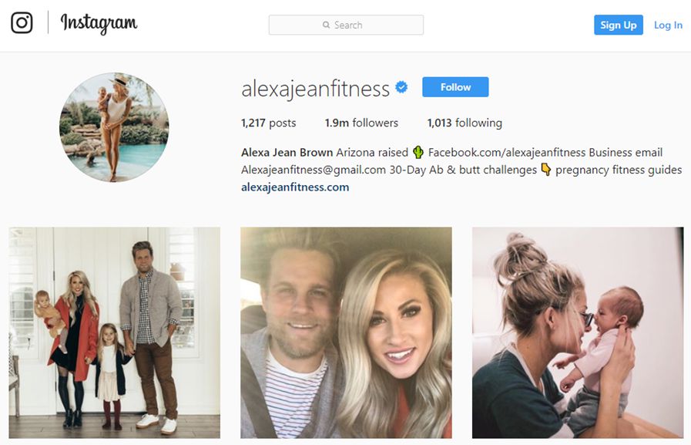Open the family photo by the door

(x=115, y=332)
